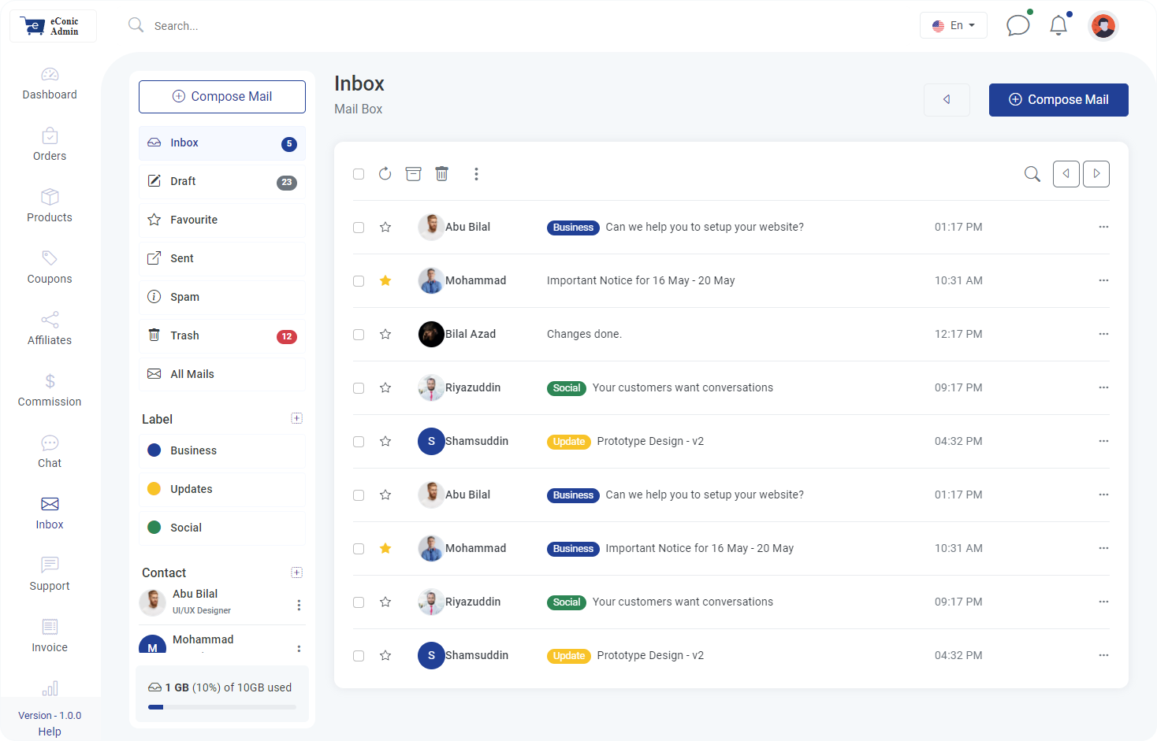Screen dimensions: 1157x741
Task: Star the Bilal Azad email
Action: coord(385,334)
